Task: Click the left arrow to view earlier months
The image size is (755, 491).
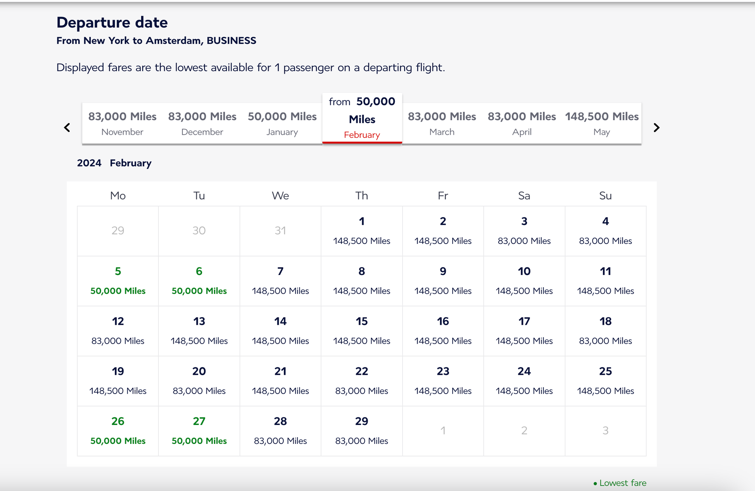Action: (67, 127)
